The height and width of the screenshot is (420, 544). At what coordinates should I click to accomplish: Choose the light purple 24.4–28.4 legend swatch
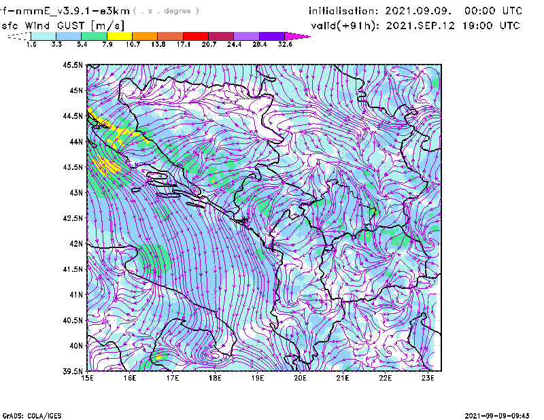pos(247,36)
